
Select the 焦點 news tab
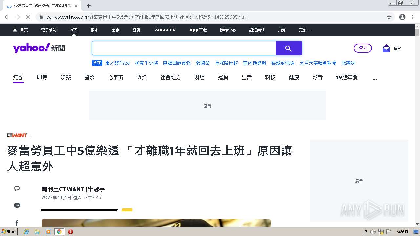(18, 78)
